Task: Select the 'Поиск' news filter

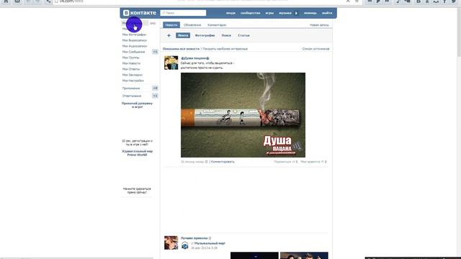Action: click(x=226, y=35)
